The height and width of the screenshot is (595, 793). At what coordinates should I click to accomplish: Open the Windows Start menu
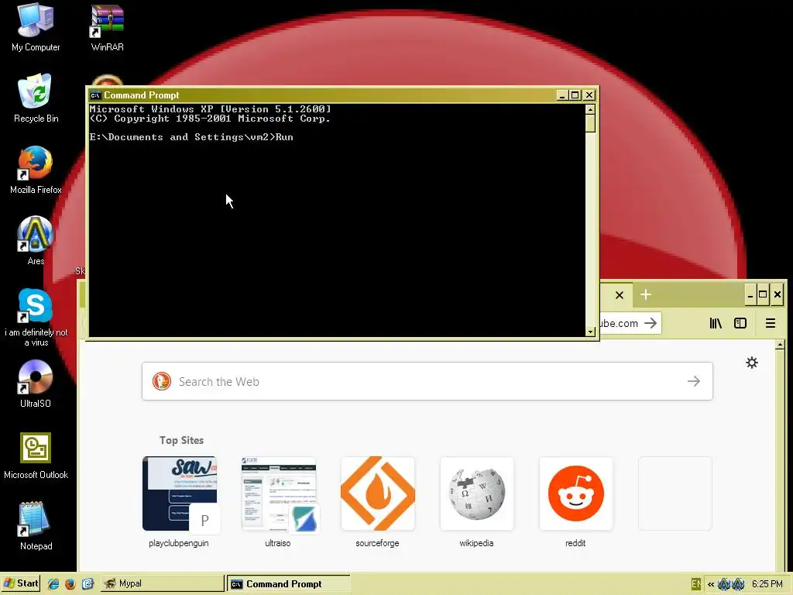click(20, 583)
